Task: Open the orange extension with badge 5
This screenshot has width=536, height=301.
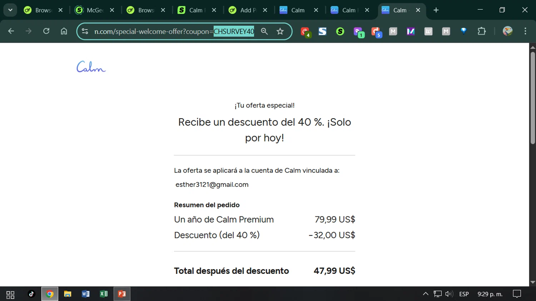Action: pos(376,32)
